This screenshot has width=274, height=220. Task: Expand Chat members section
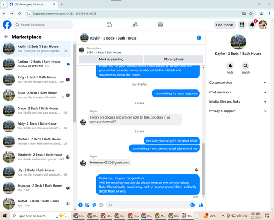click(x=238, y=92)
